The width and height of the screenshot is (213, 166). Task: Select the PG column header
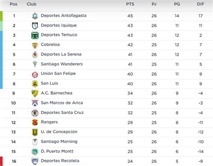click(x=177, y=4)
